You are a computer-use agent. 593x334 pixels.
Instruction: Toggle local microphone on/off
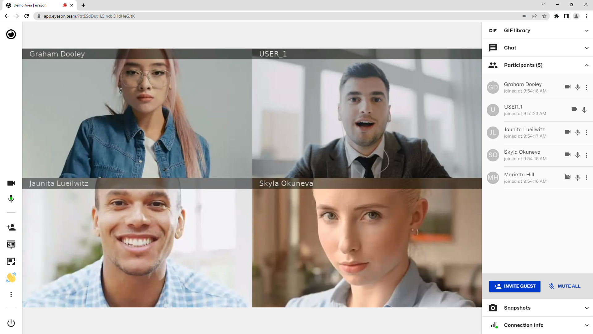point(11,199)
